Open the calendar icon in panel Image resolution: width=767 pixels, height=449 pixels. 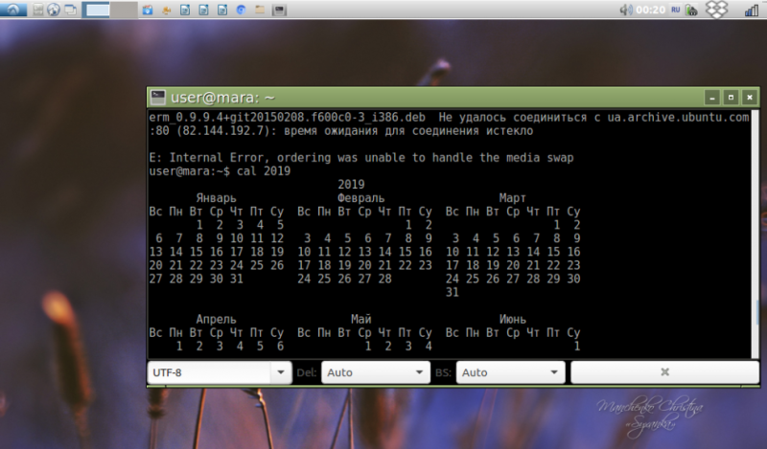pyautogui.click(x=148, y=10)
